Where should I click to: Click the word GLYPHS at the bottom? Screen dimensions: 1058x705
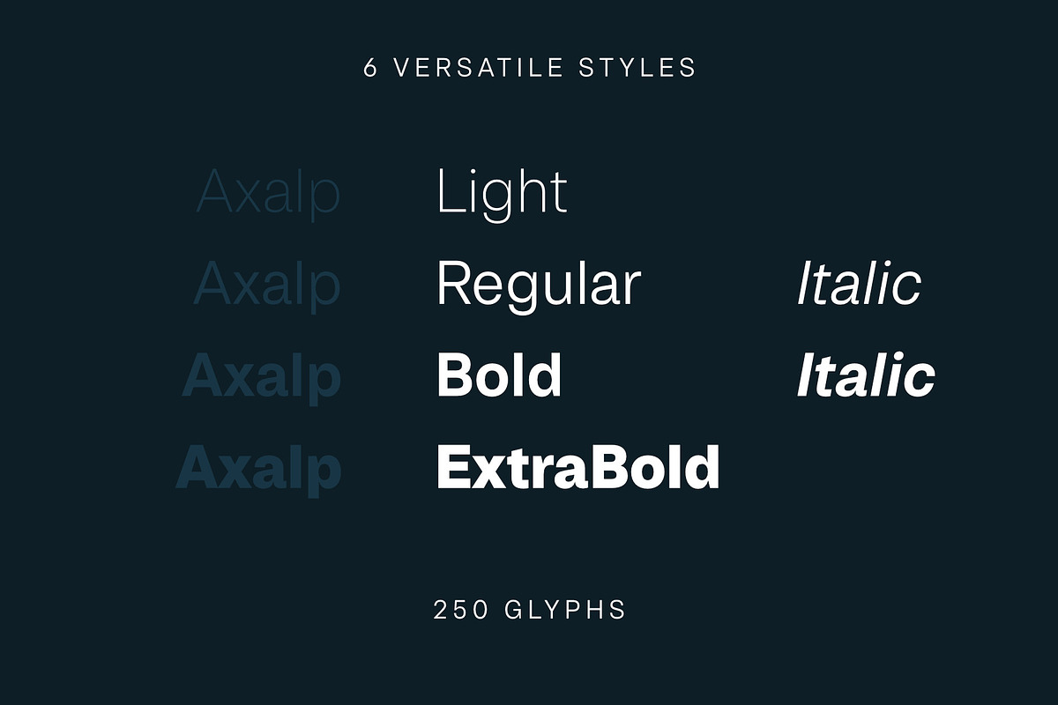tap(564, 610)
